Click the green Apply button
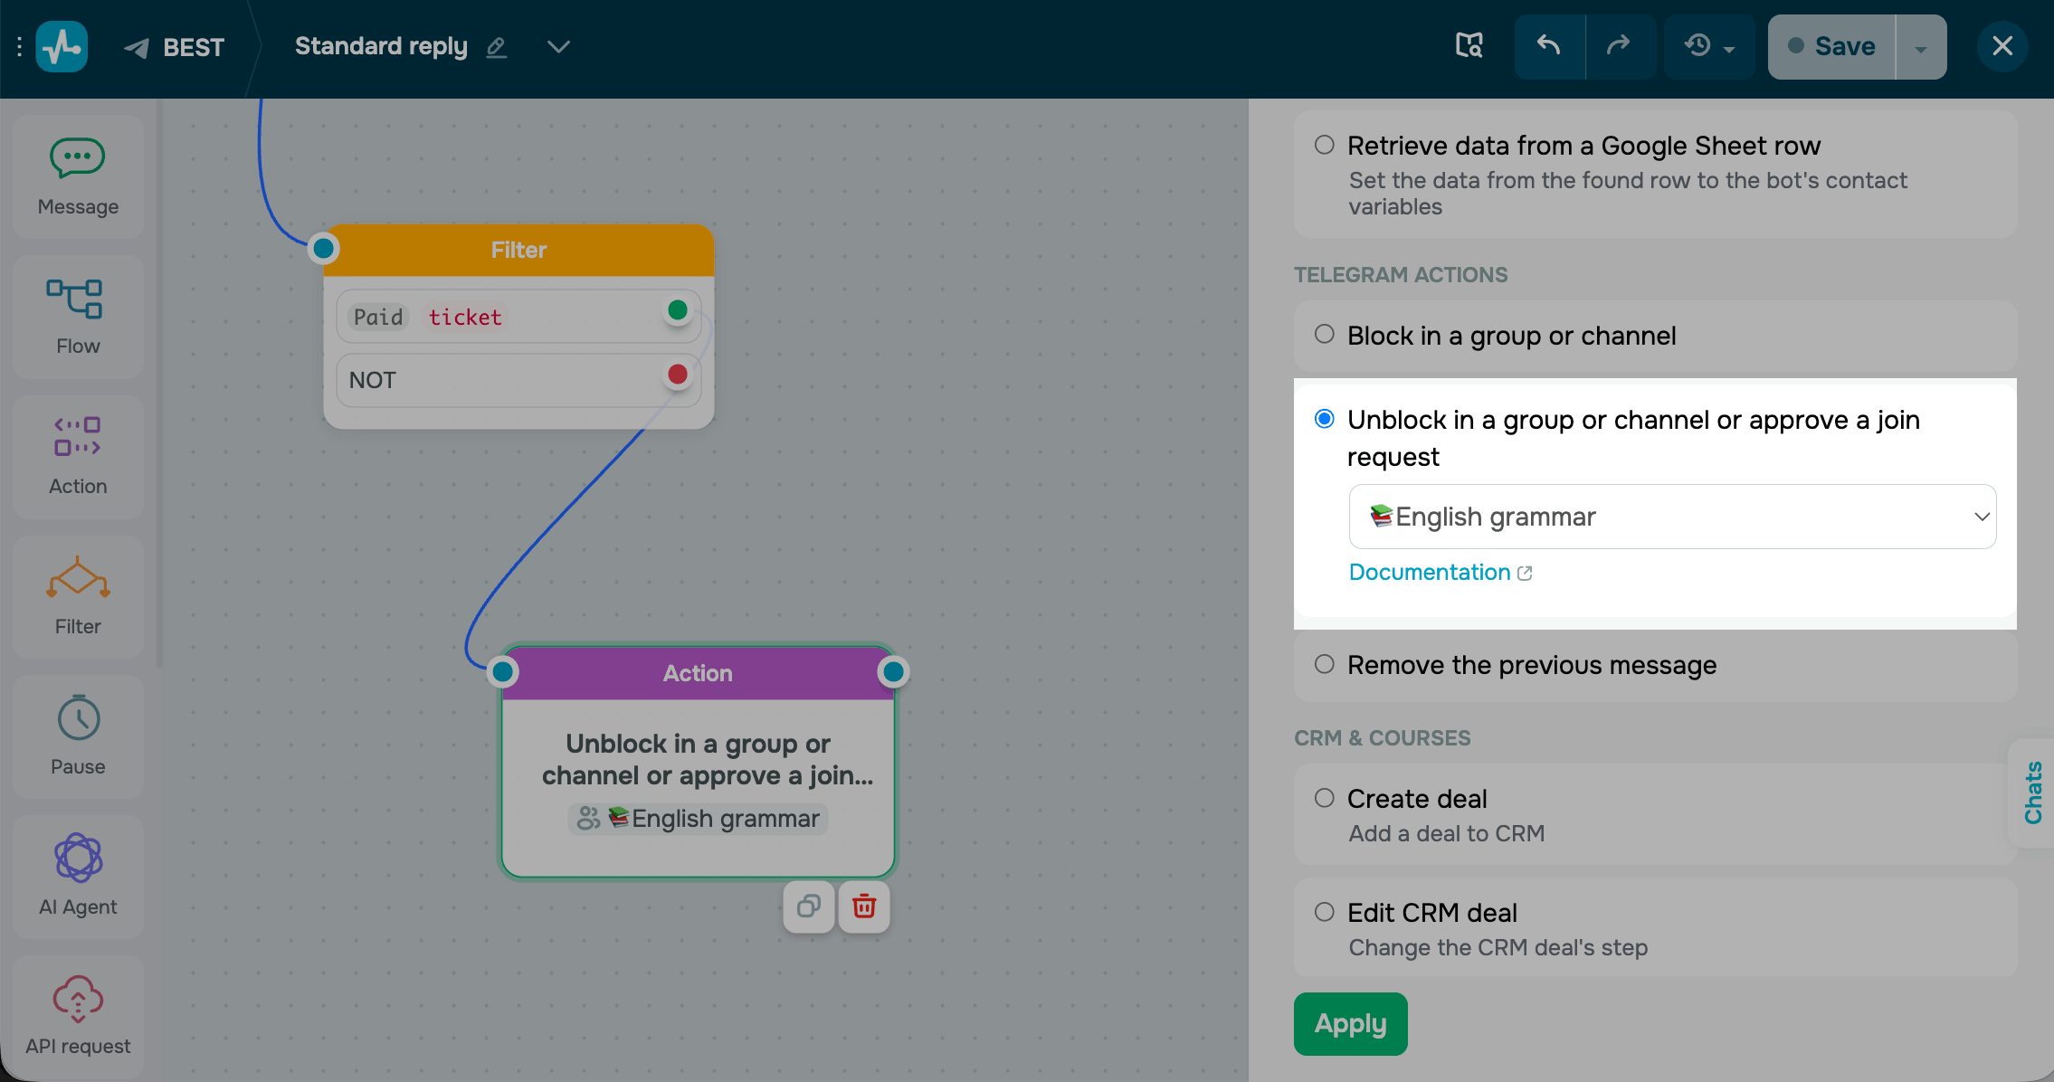Viewport: 2054px width, 1082px height. 1350,1024
